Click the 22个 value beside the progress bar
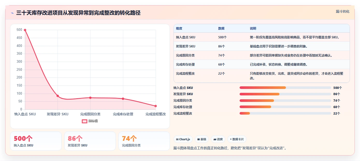 [x=337, y=114]
